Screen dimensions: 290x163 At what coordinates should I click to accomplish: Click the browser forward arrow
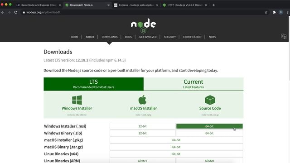click(x=9, y=12)
